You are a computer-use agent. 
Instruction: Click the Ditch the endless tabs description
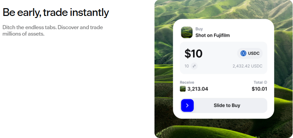point(53,31)
